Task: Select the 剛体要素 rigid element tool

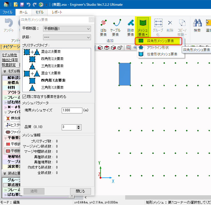Action: coord(131,28)
